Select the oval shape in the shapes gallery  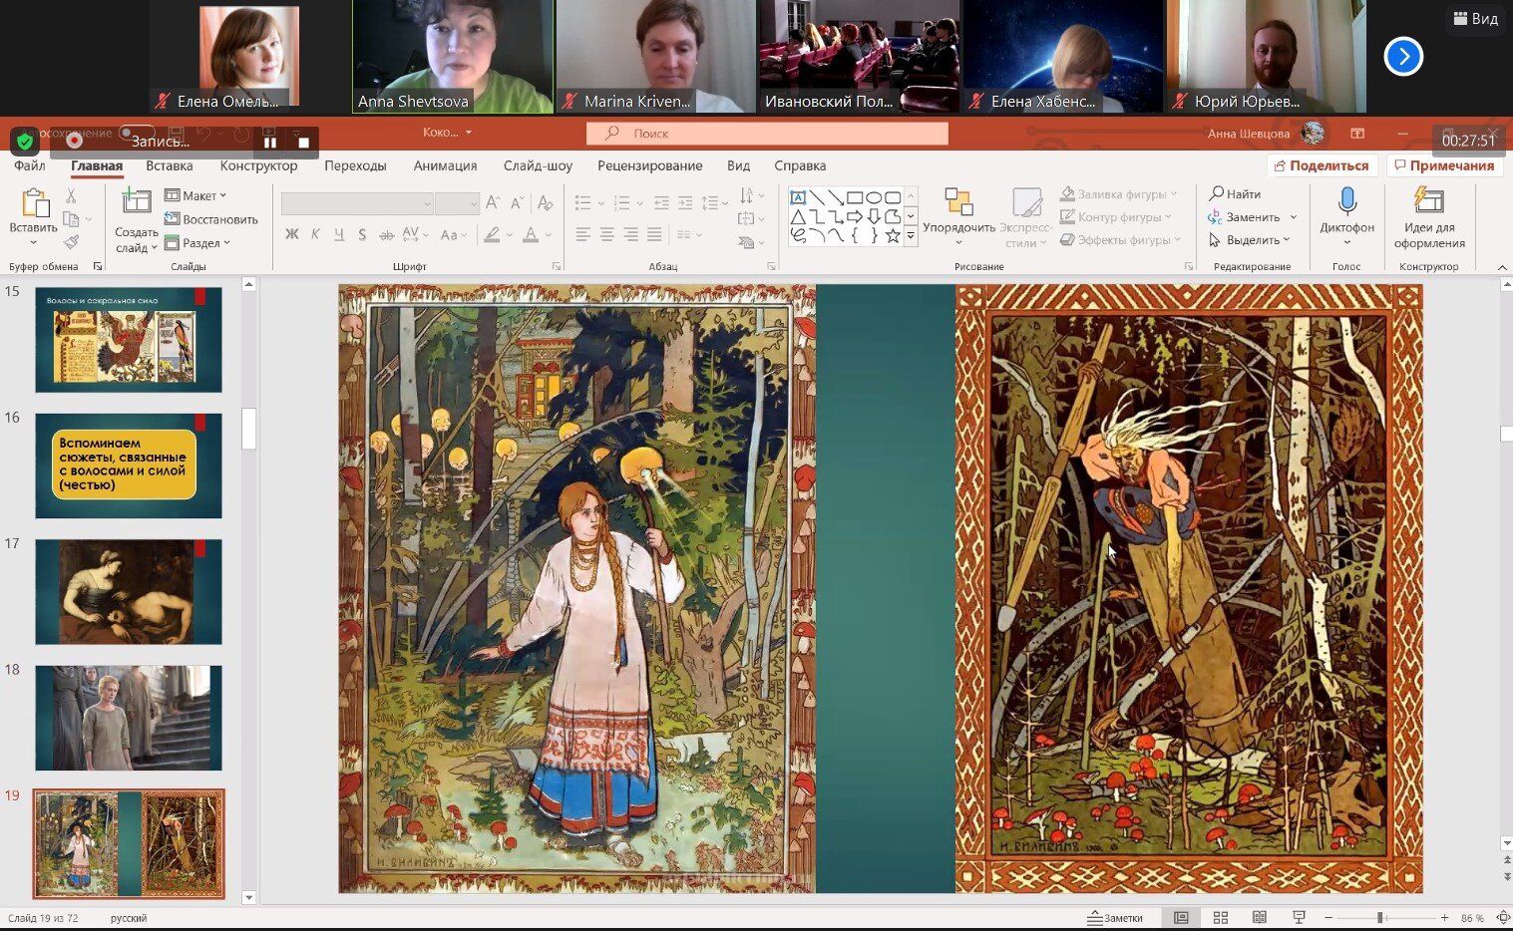pos(874,197)
